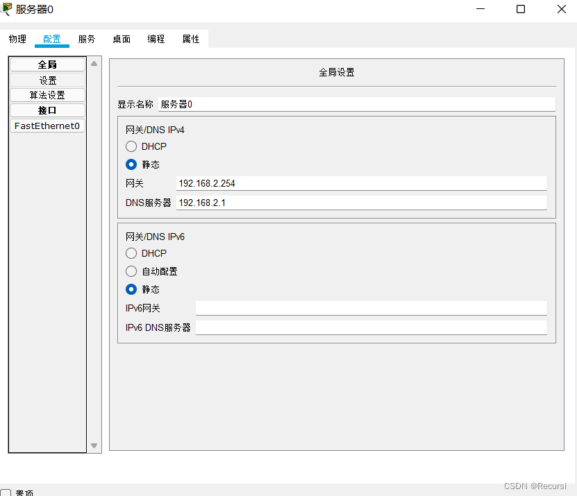The height and width of the screenshot is (496, 577).
Task: Open the 物理 tab
Action: (x=17, y=39)
